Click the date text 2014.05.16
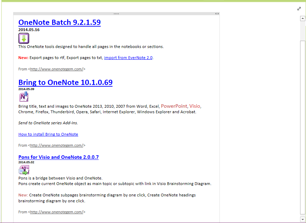 click(x=29, y=30)
